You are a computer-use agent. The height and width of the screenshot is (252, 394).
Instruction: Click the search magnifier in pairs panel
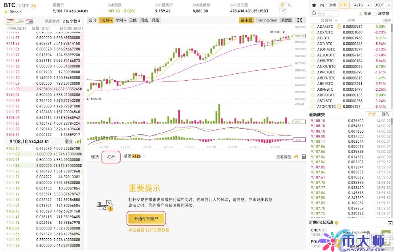pos(314,14)
